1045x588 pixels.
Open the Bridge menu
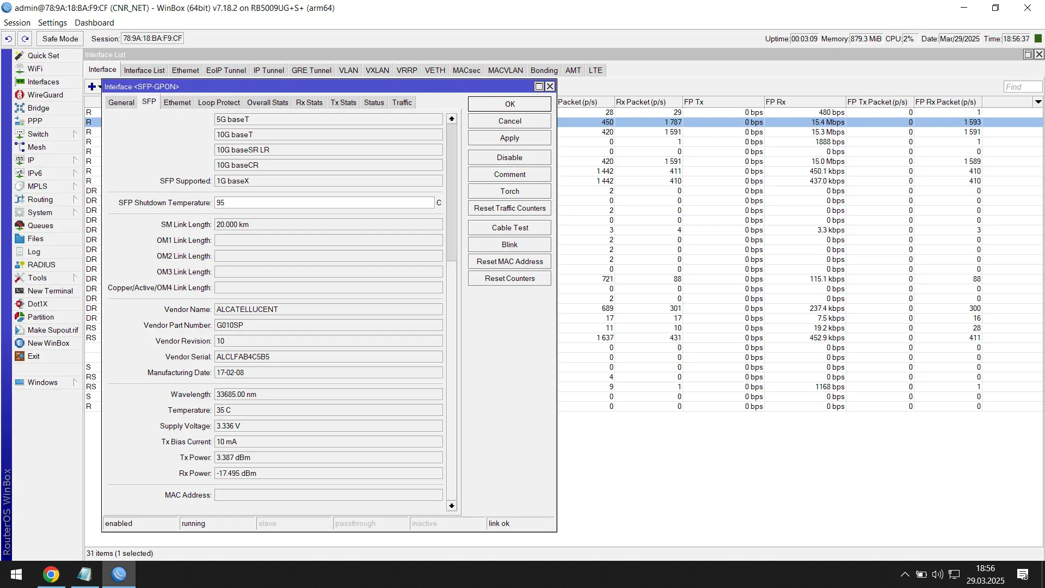[x=38, y=108]
